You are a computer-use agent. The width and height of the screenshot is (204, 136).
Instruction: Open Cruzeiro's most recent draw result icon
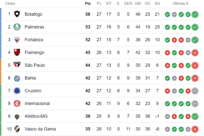click(195, 91)
